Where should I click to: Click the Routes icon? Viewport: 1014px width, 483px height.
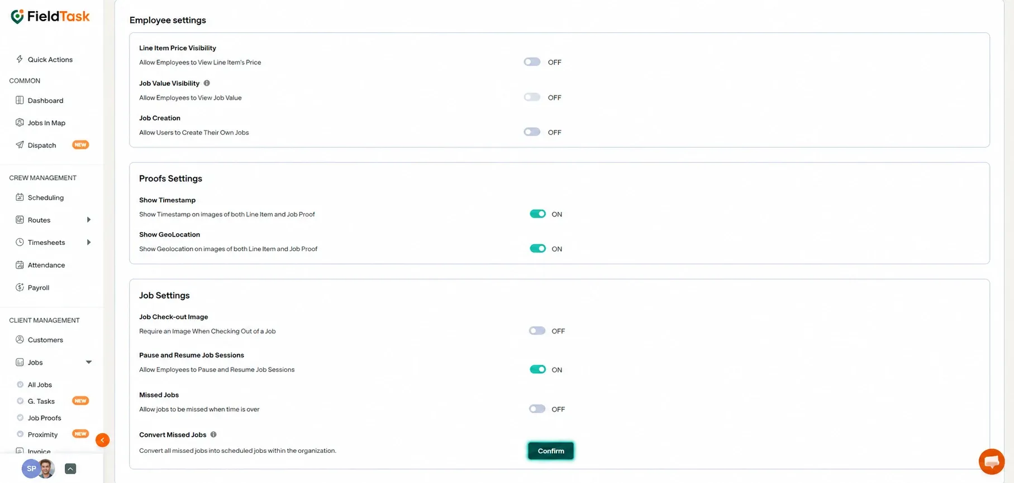20,220
